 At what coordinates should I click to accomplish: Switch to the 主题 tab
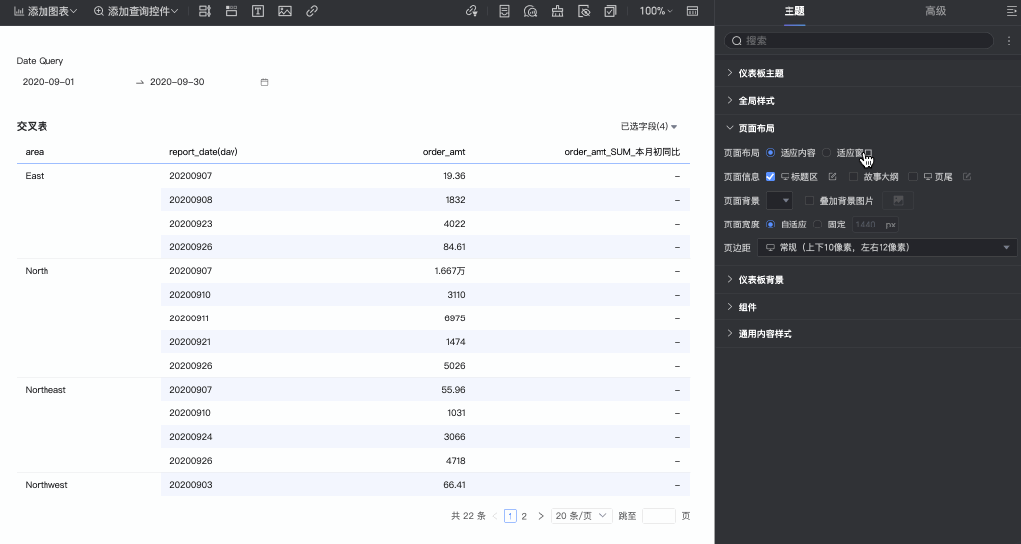coord(794,11)
